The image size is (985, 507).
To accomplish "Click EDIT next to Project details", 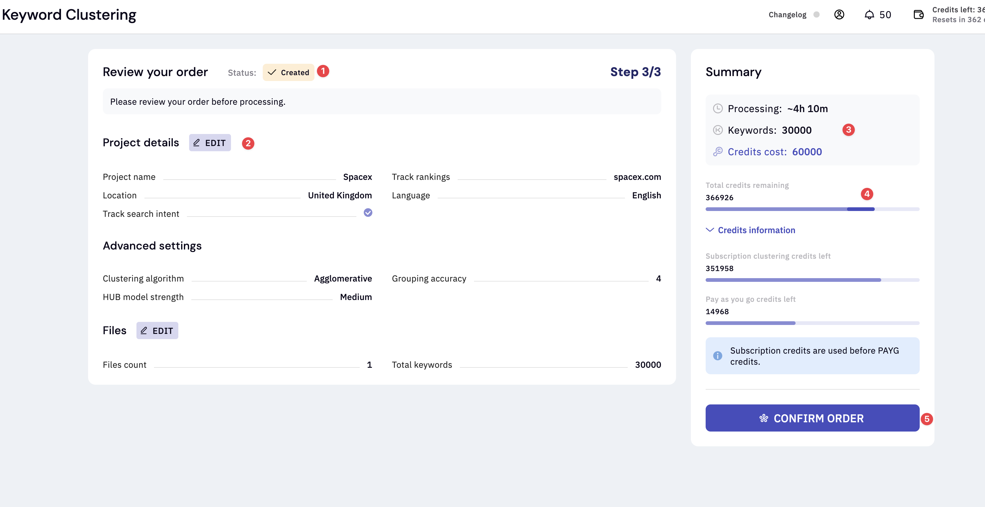I will (x=210, y=143).
